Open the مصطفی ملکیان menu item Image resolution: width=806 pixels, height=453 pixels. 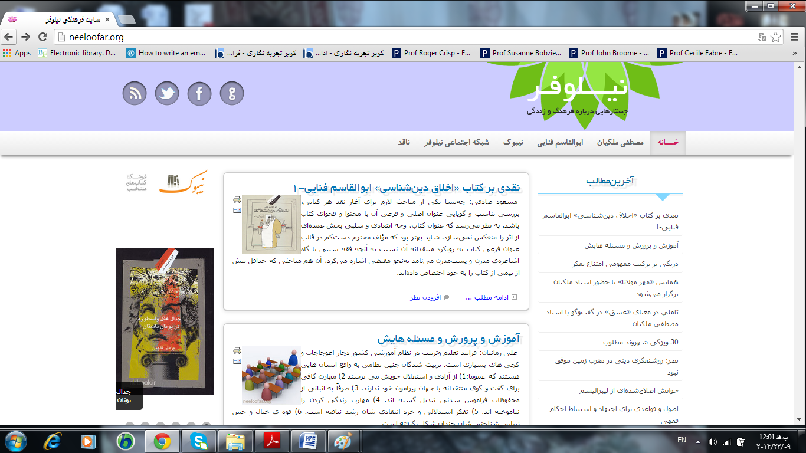coord(620,143)
